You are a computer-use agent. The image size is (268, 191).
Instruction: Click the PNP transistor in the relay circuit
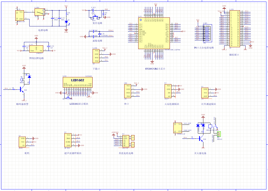pos(201,139)
